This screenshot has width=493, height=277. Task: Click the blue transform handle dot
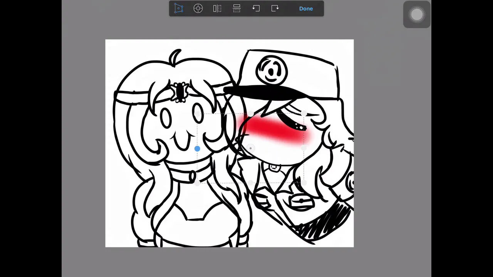[x=197, y=149]
